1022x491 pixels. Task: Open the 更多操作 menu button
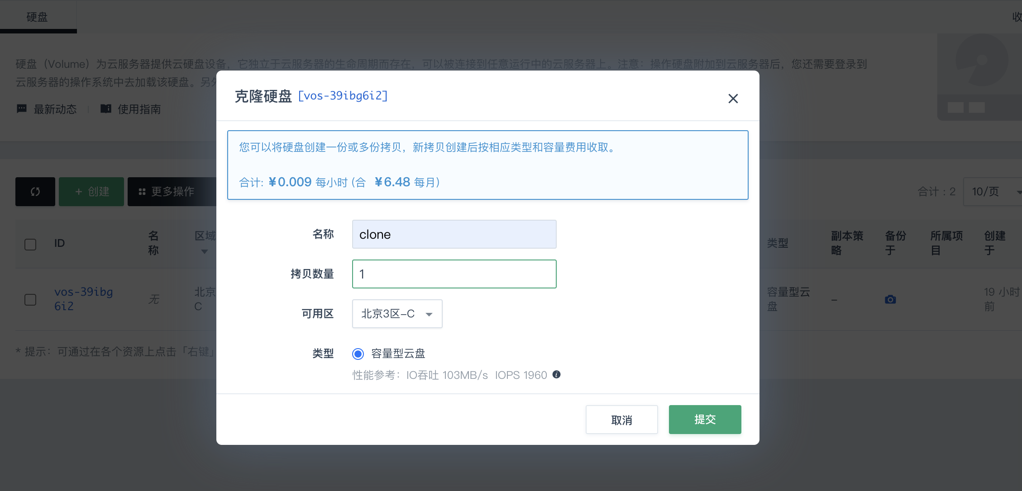point(172,192)
